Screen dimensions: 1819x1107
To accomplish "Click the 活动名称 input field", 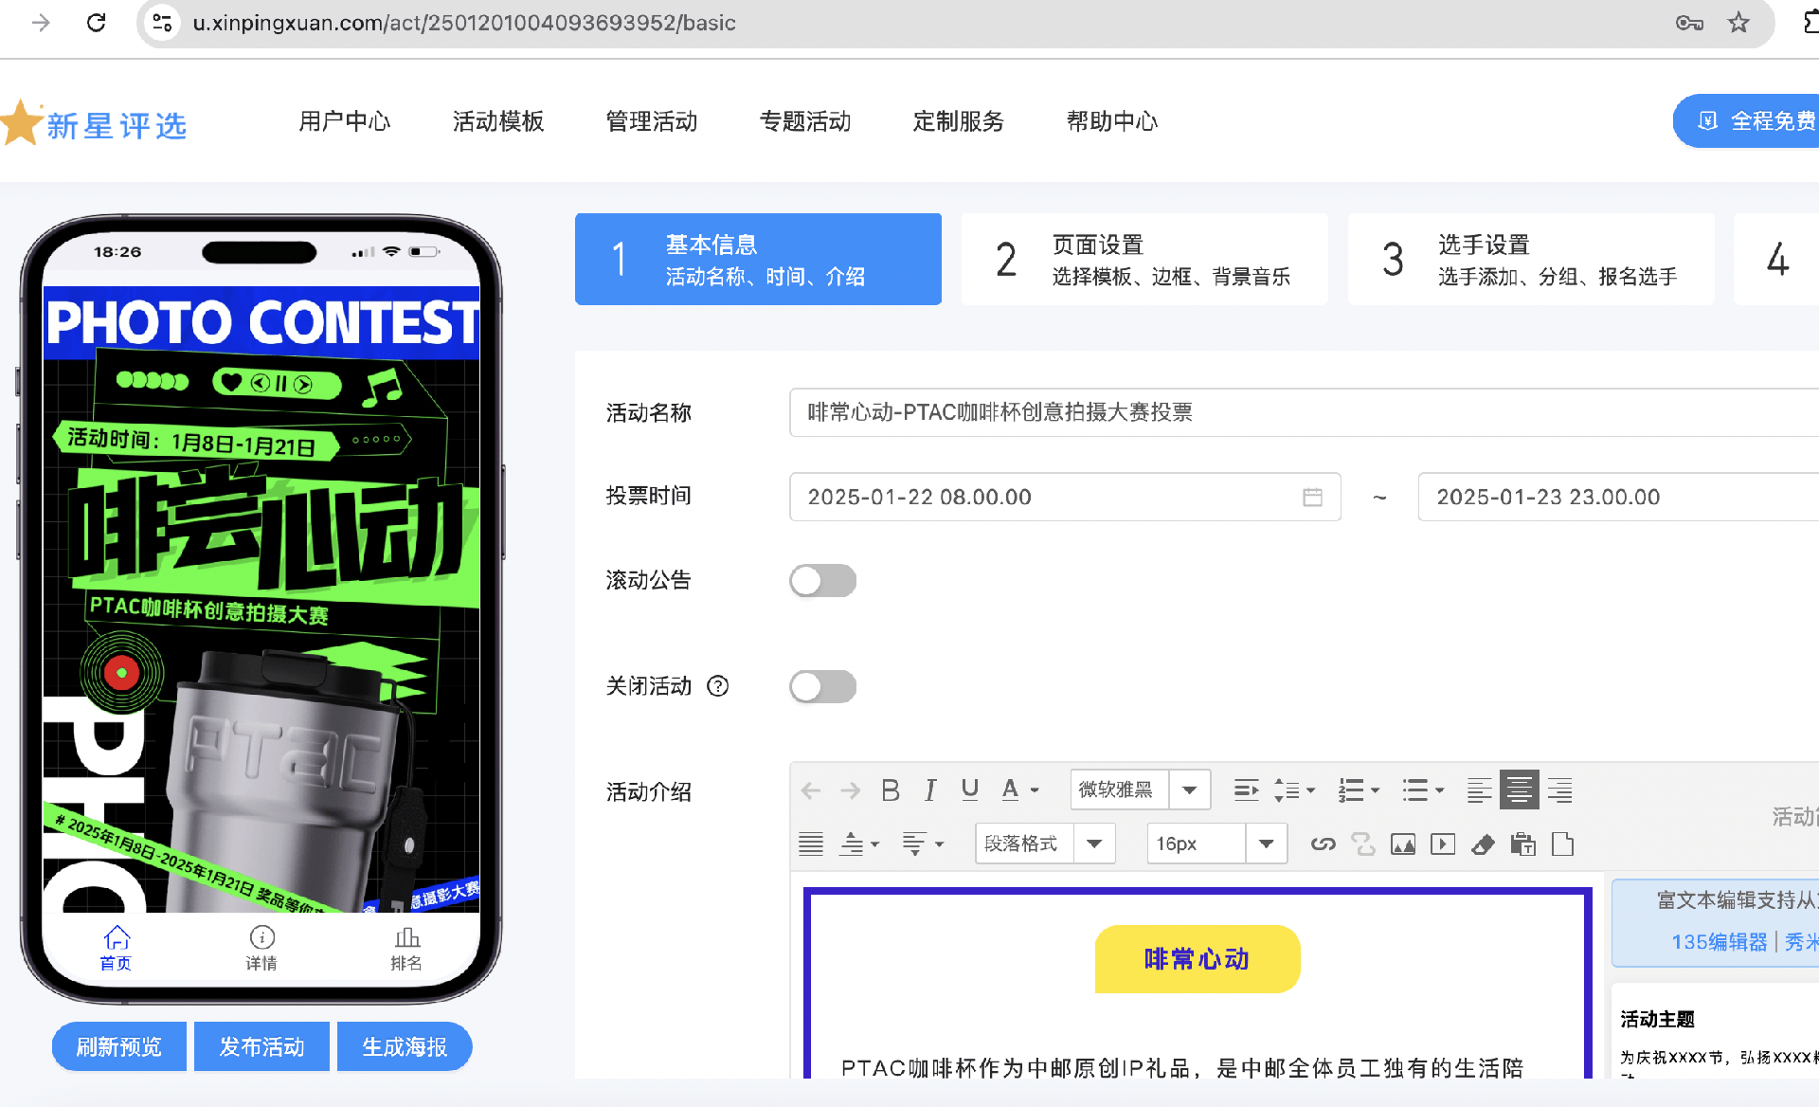I will (x=1304, y=412).
